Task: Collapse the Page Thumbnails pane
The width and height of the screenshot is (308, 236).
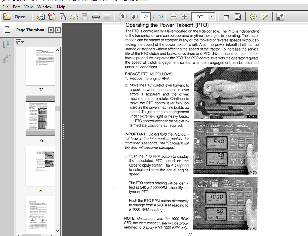Action: 51,30
